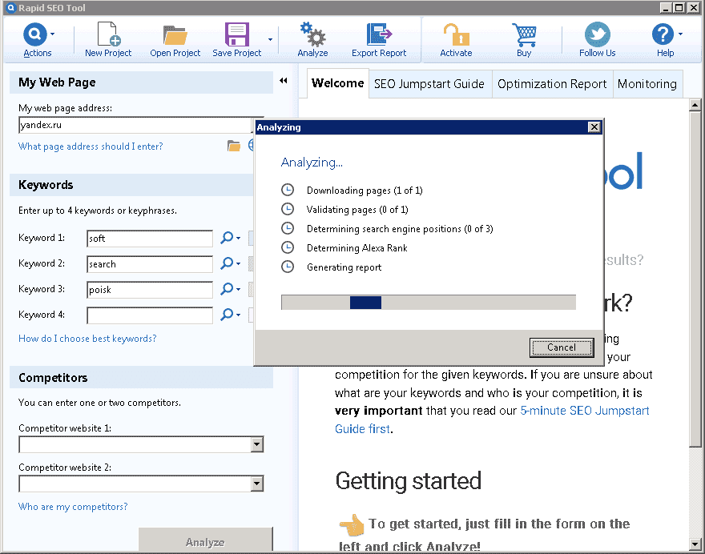Cancel the Analyzing dialog
The height and width of the screenshot is (554, 705).
(561, 347)
